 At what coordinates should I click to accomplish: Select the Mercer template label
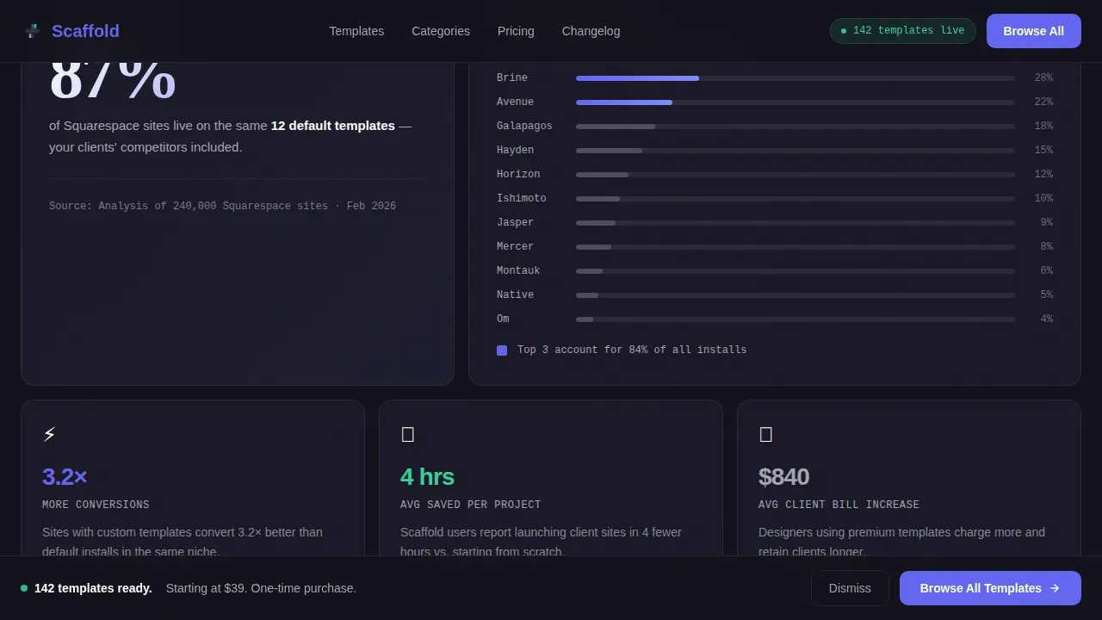515,246
